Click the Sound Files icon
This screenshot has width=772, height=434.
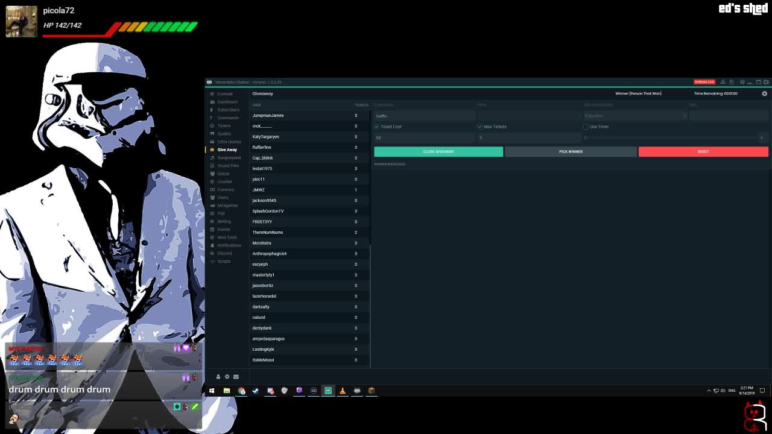pyautogui.click(x=212, y=165)
